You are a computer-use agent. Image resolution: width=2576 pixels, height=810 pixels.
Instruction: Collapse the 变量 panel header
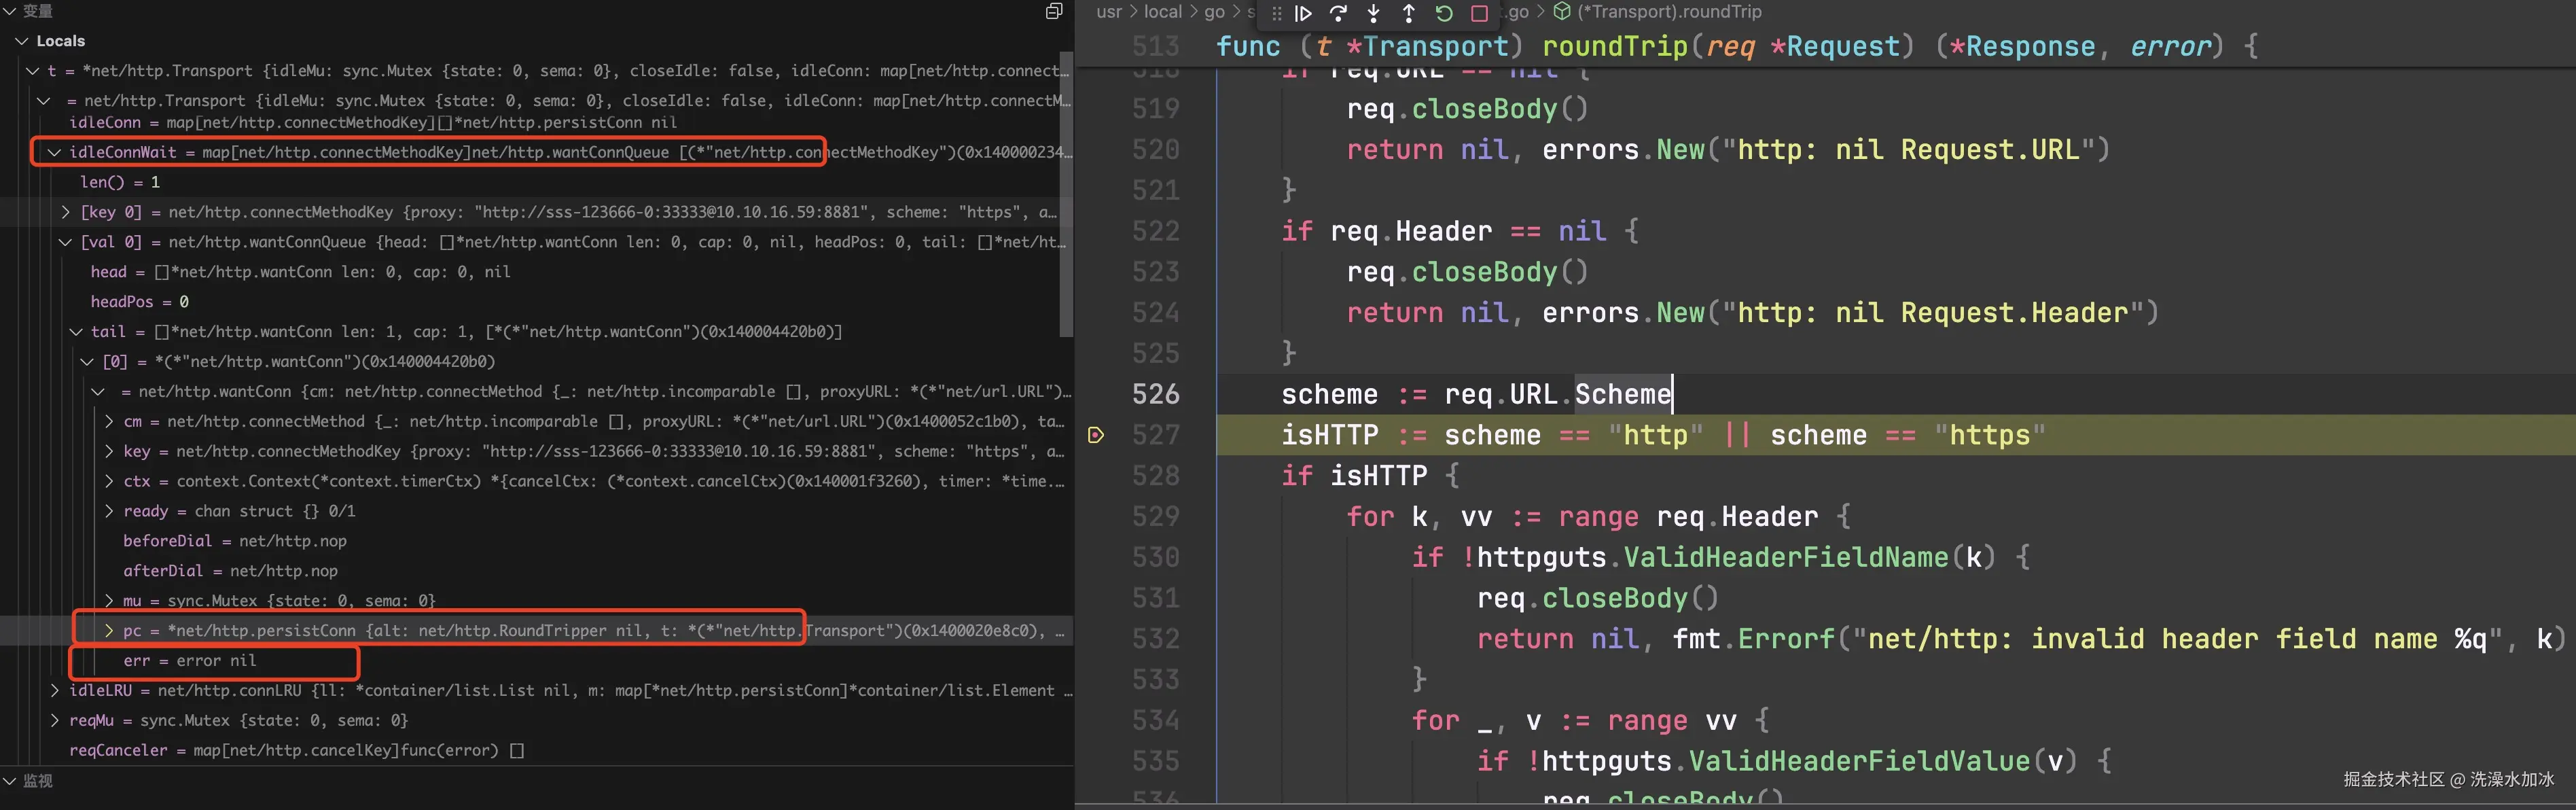click(10, 11)
